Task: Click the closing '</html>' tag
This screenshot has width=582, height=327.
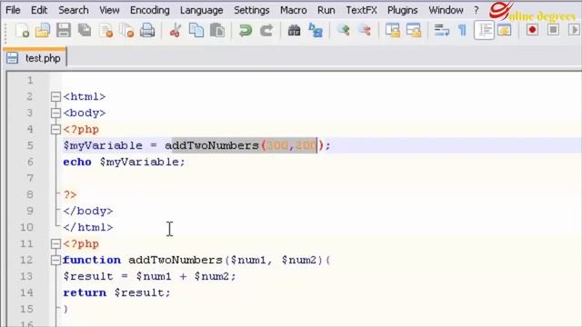Action: point(88,227)
